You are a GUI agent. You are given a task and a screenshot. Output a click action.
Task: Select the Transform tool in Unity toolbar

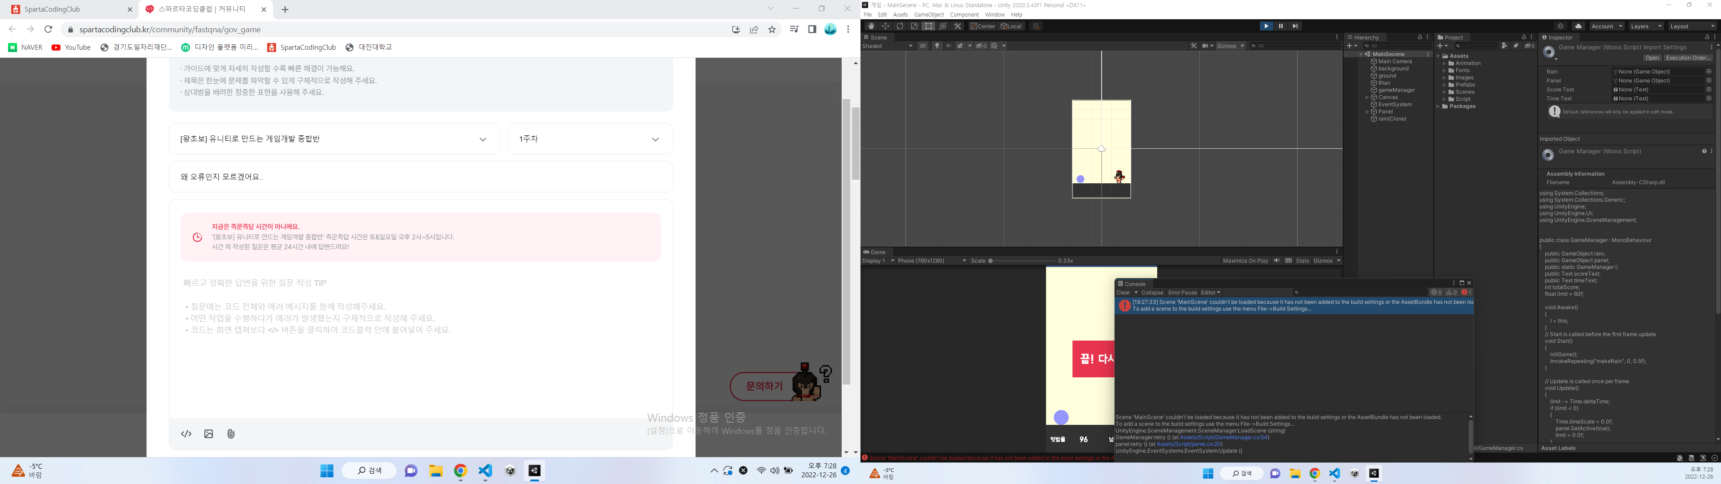point(943,26)
